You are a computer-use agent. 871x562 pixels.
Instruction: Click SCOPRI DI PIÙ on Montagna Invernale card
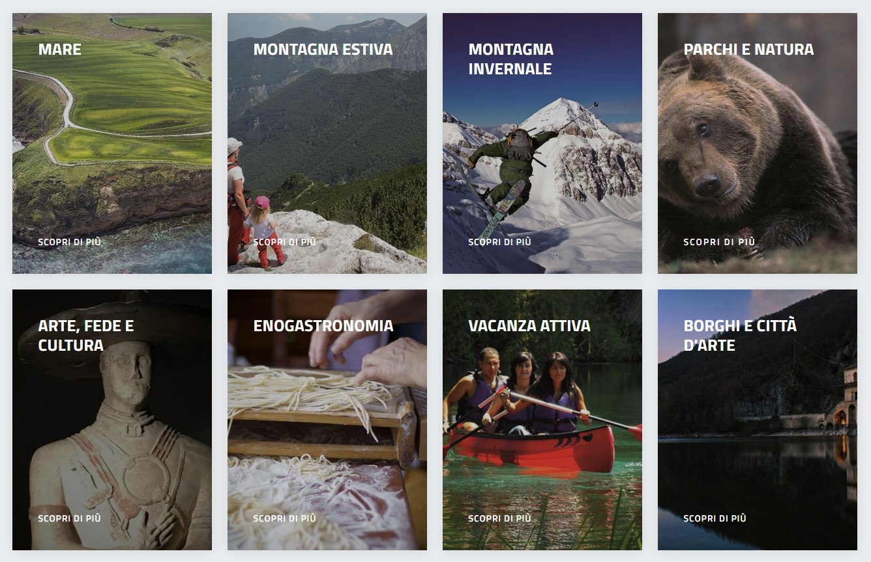point(500,242)
